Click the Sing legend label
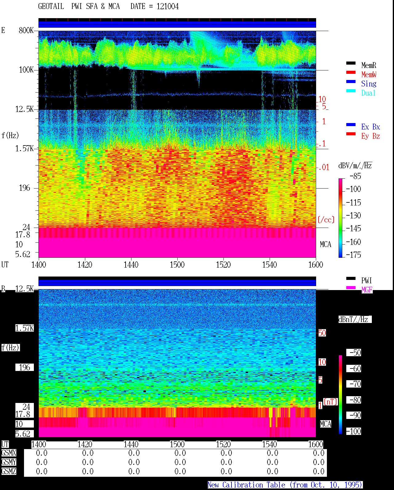 369,84
